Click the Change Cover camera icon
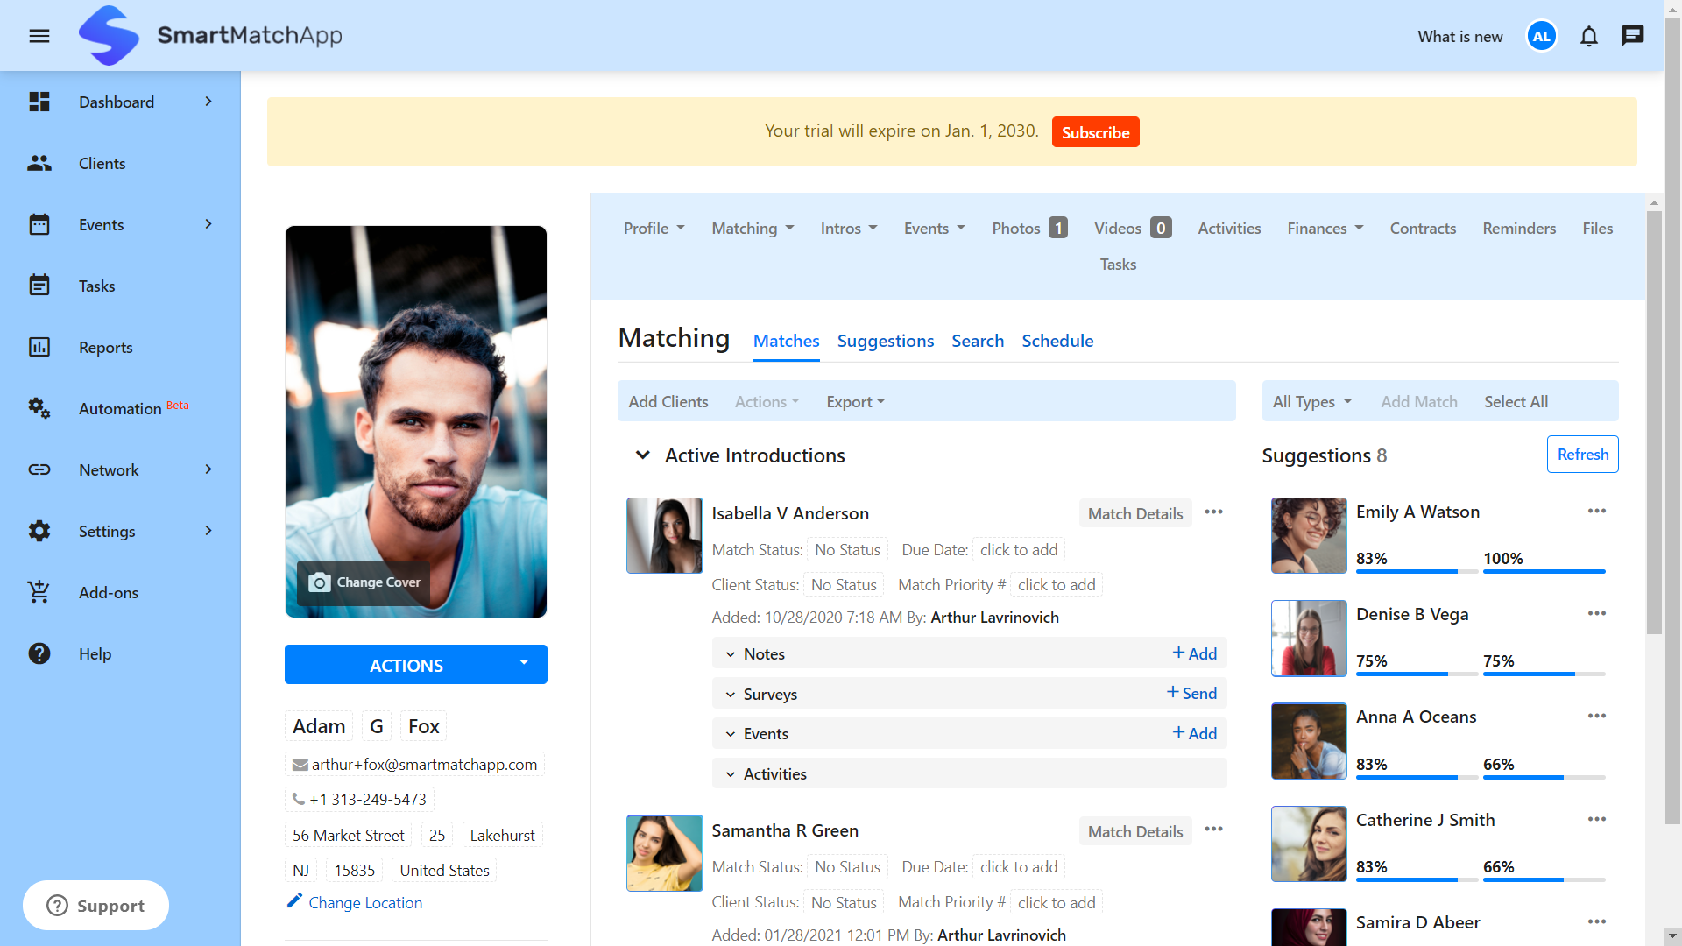 tap(319, 581)
